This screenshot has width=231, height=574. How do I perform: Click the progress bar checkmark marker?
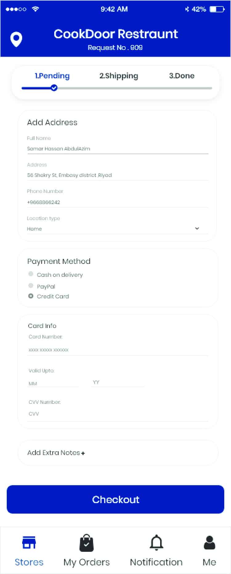tap(54, 88)
